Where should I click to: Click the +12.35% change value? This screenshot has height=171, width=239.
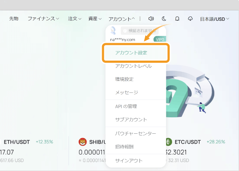pyautogui.click(x=44, y=142)
